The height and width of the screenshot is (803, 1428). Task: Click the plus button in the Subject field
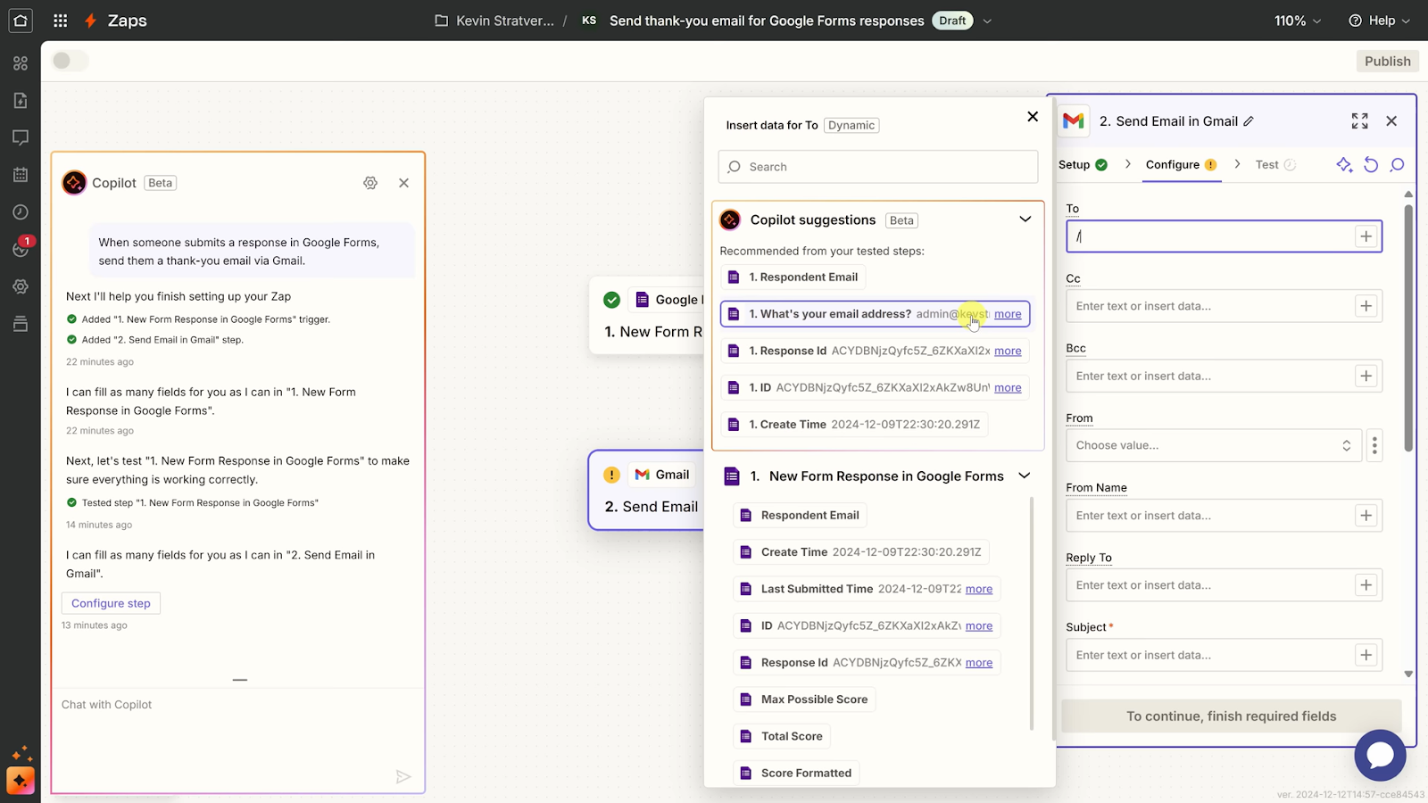click(x=1366, y=655)
